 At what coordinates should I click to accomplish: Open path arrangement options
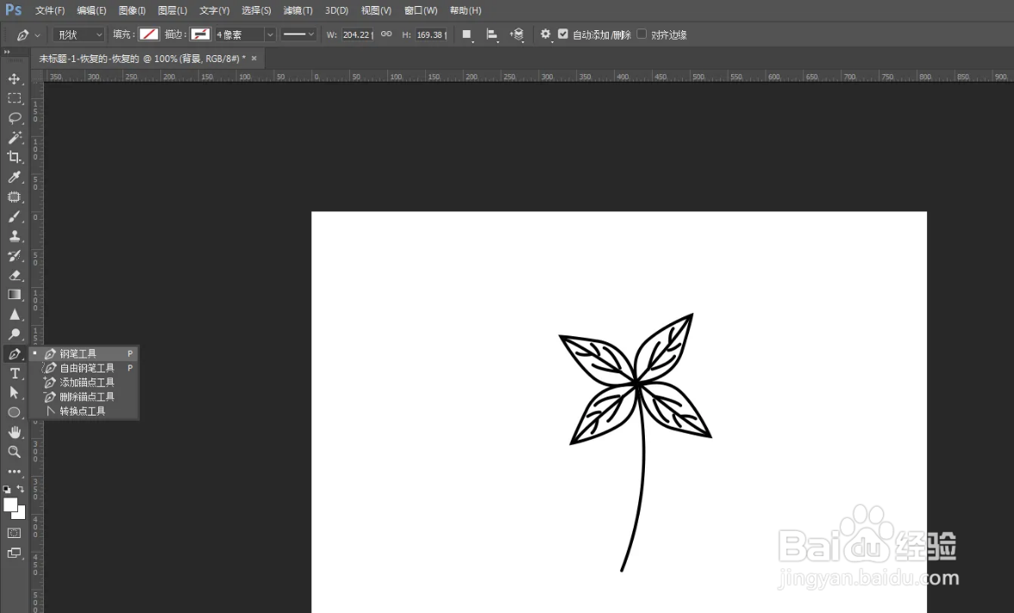point(516,34)
